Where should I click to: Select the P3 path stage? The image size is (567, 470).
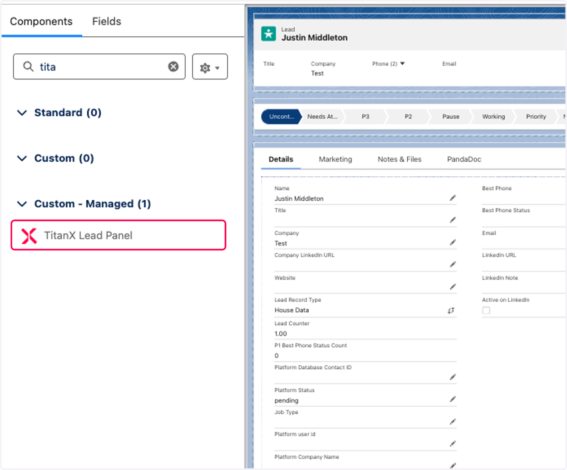tap(365, 116)
